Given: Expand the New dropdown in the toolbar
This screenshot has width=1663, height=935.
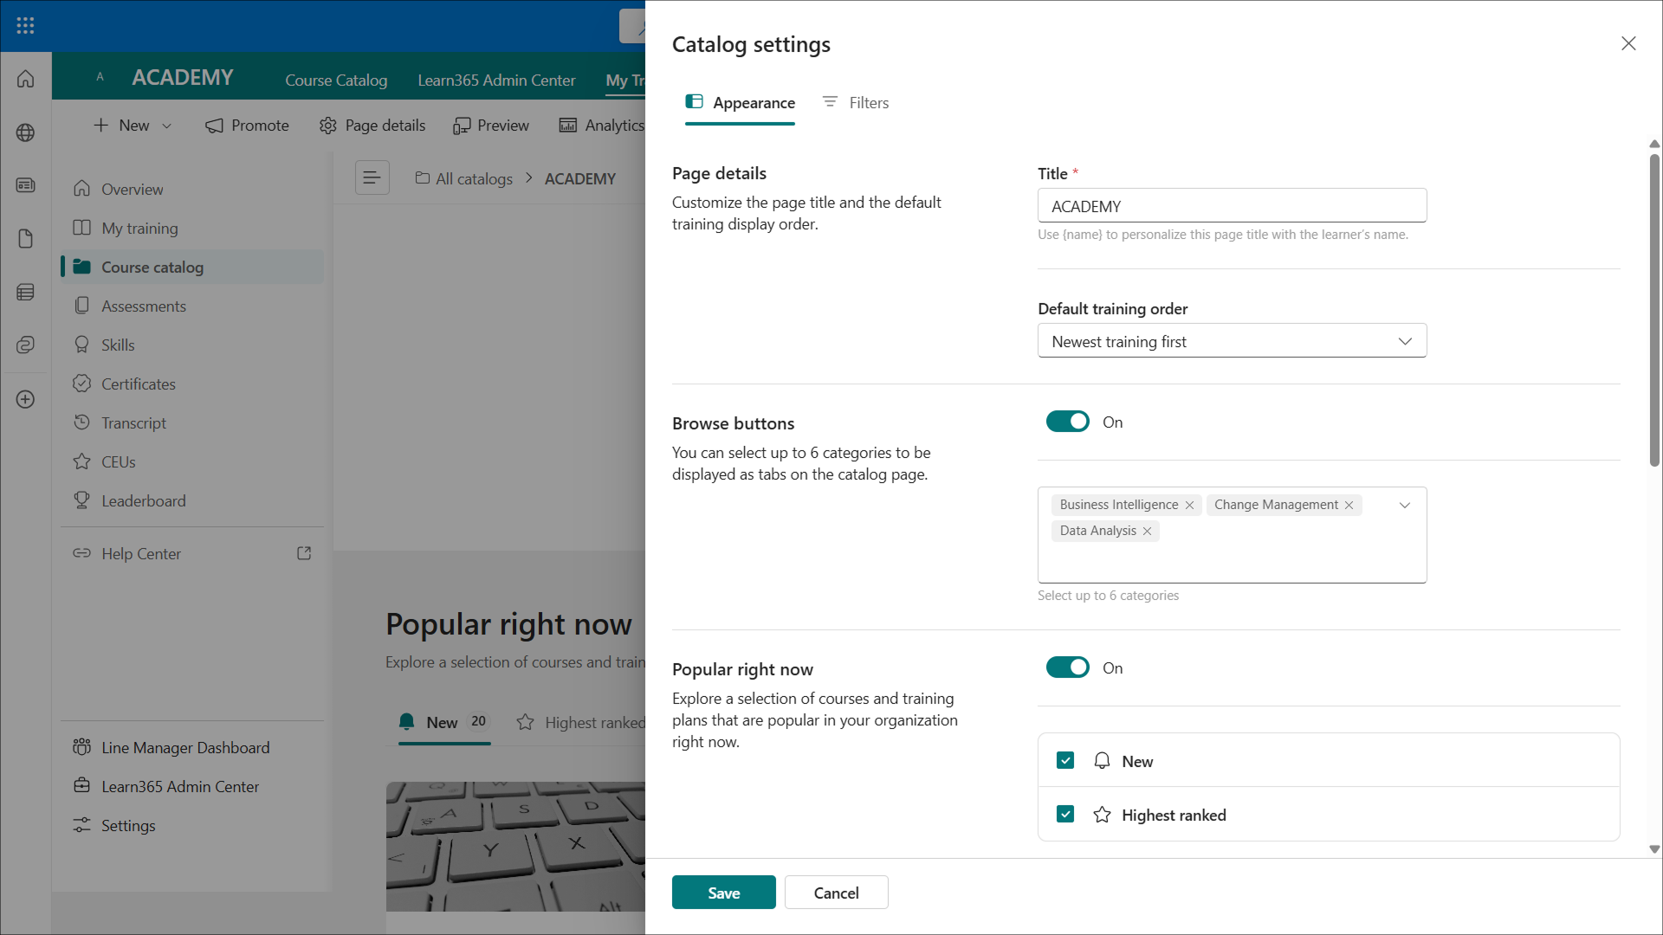Looking at the screenshot, I should (167, 126).
